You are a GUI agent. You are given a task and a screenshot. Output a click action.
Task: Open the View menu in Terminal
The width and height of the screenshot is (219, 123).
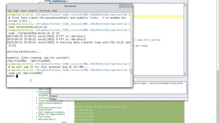[x=23, y=11]
